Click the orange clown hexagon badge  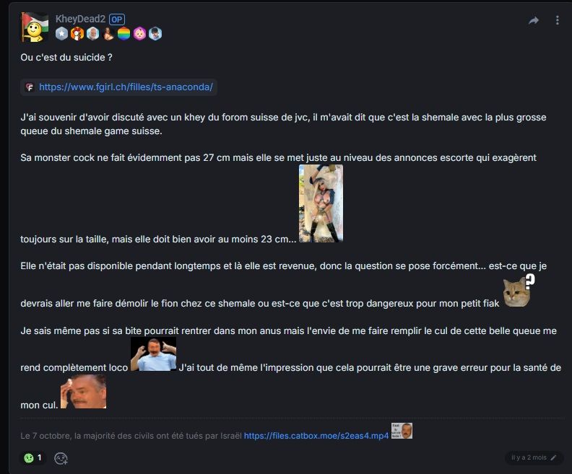point(77,34)
